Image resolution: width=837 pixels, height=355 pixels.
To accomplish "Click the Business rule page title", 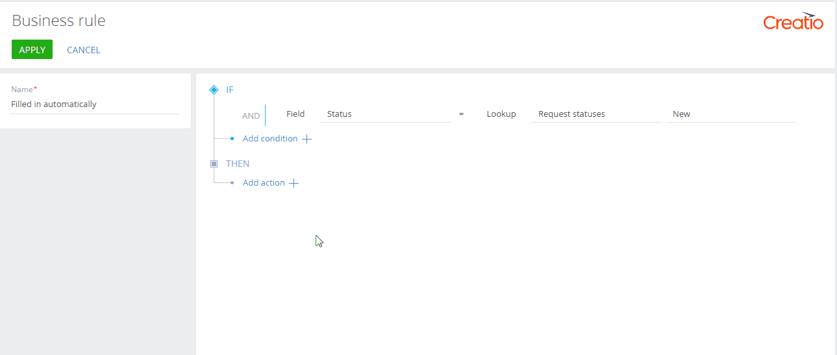I will tap(58, 21).
